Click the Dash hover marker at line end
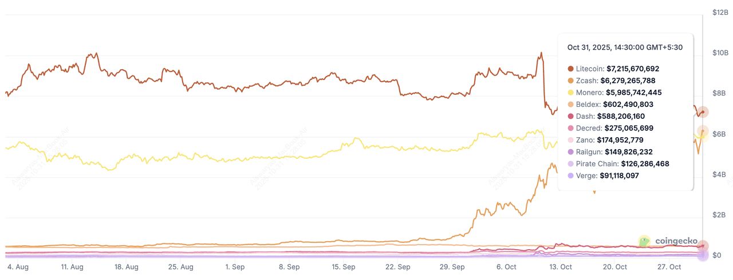The height and width of the screenshot is (280, 733). click(703, 246)
